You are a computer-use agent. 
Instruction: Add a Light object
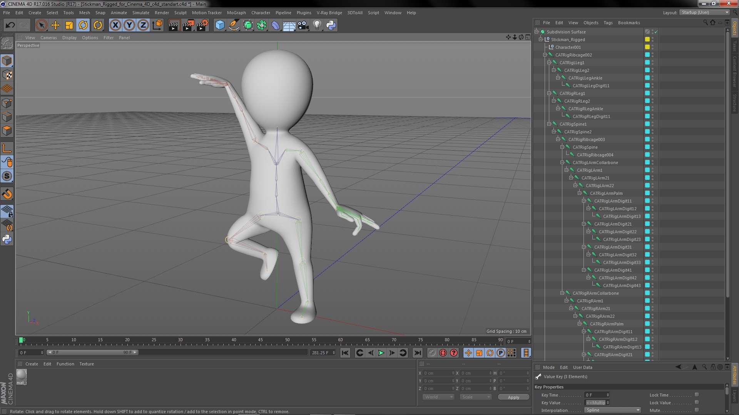(317, 25)
